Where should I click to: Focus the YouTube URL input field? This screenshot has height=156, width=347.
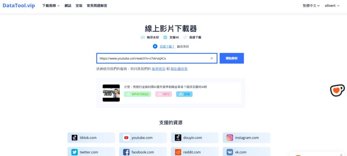(152, 58)
